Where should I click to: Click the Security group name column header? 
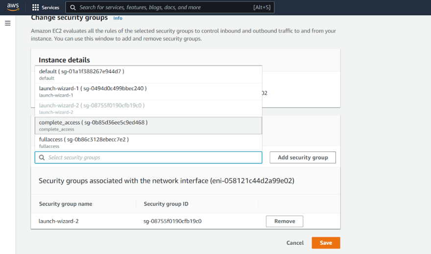coord(66,204)
